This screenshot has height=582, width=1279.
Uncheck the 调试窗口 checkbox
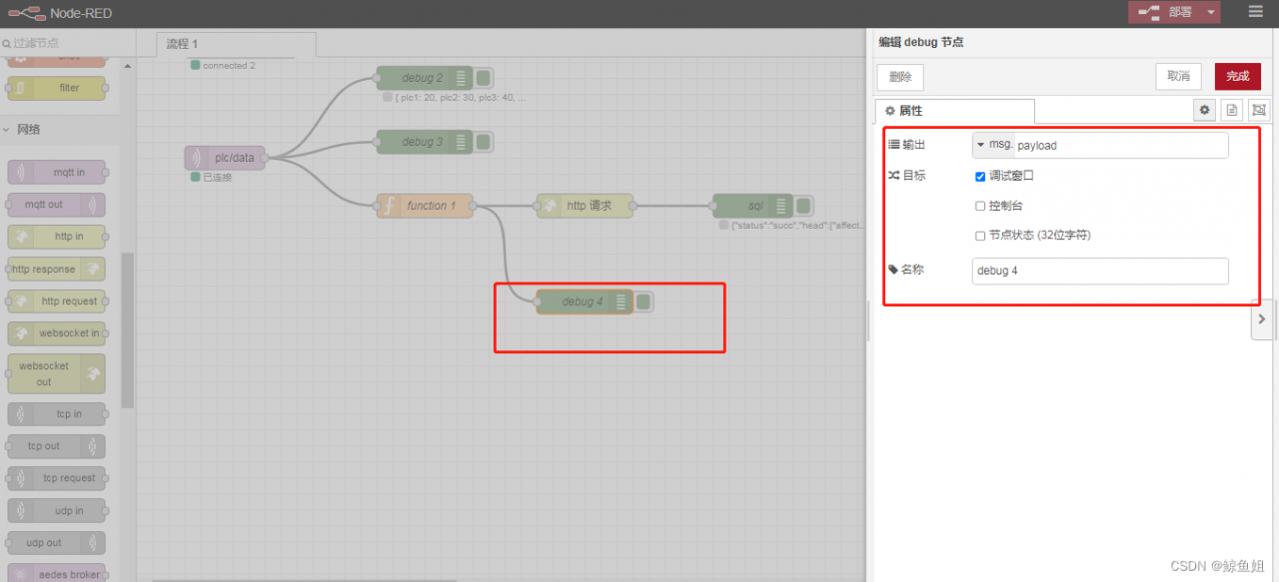pos(980,177)
